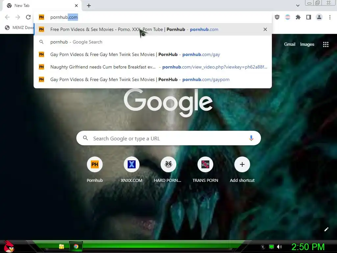Image resolution: width=337 pixels, height=253 pixels.
Task: Open the MEMZ Download bookmark
Action: coord(20,28)
